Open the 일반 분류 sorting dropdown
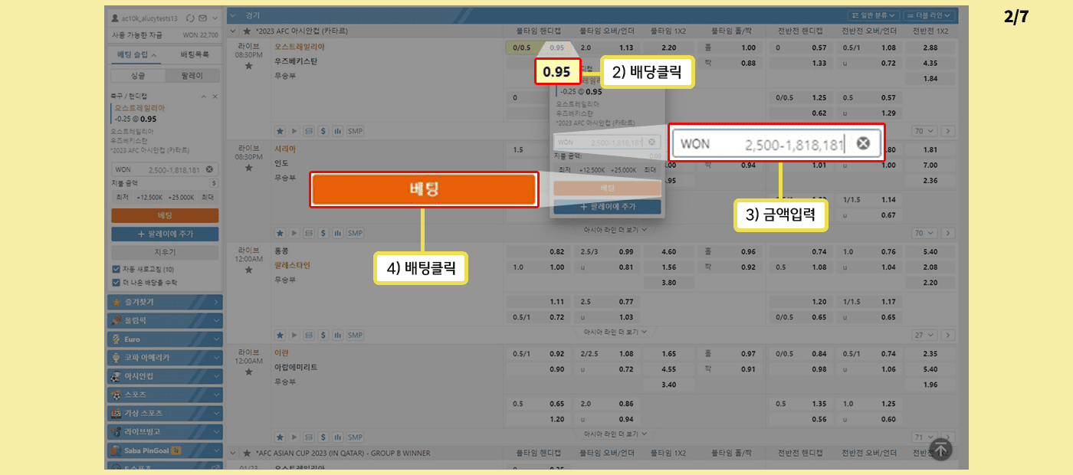1073x475 pixels. (874, 15)
